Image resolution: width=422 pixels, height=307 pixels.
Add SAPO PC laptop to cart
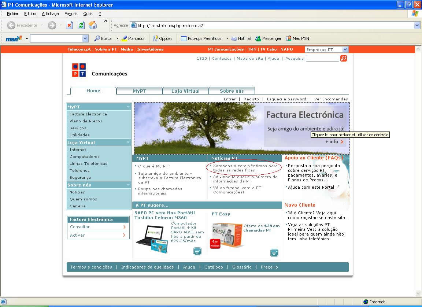pyautogui.click(x=197, y=251)
